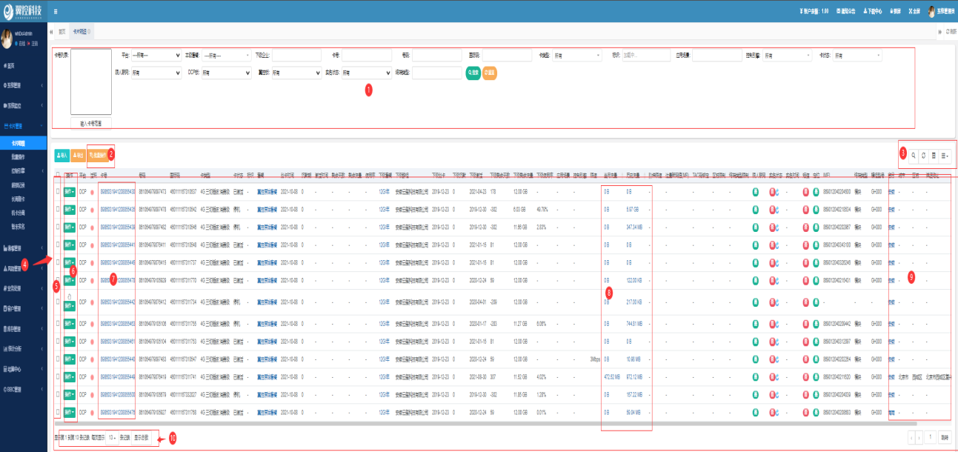This screenshot has width=958, height=452.
Task: Tick the checkbox for the 217.00 KB row
Action: (59, 302)
